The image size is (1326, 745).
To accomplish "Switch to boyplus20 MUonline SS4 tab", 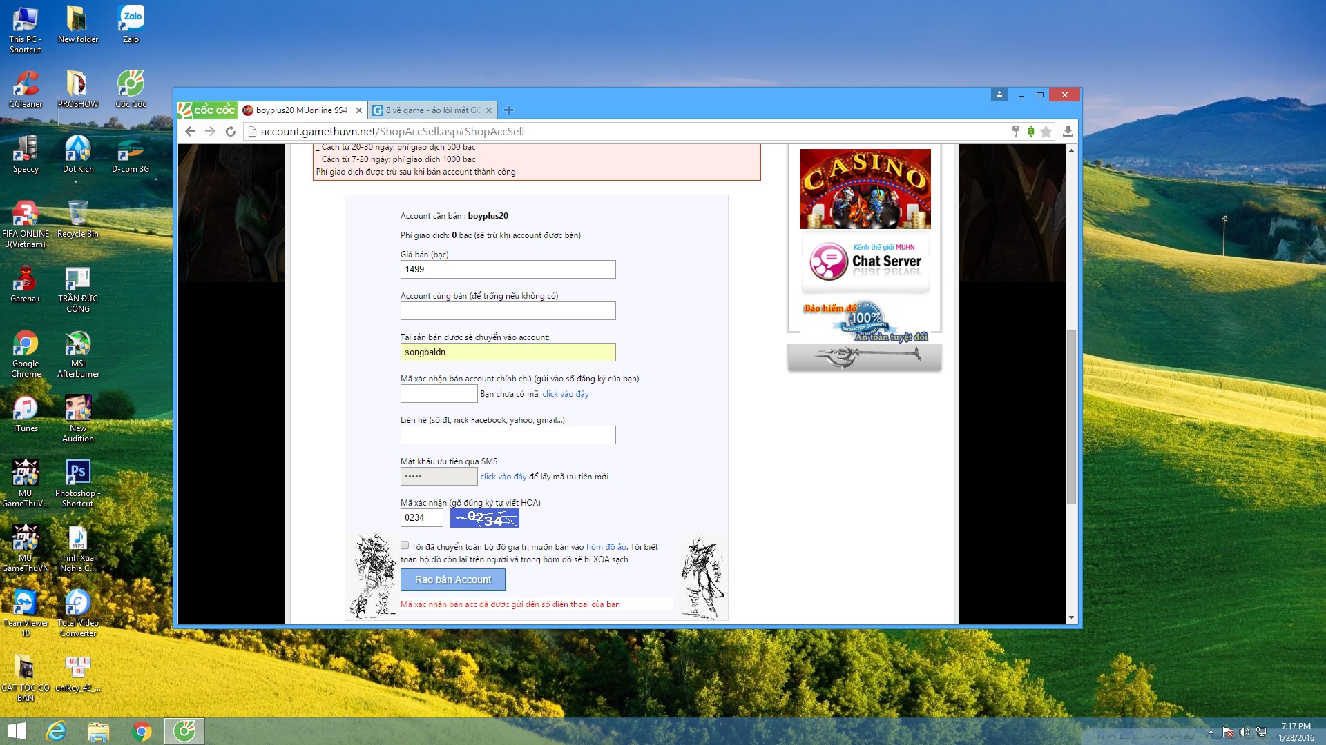I will pyautogui.click(x=301, y=110).
